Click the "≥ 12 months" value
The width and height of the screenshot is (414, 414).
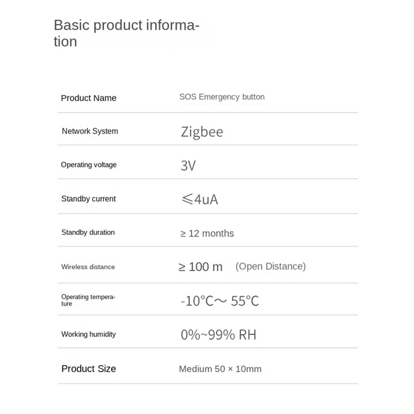(x=207, y=233)
